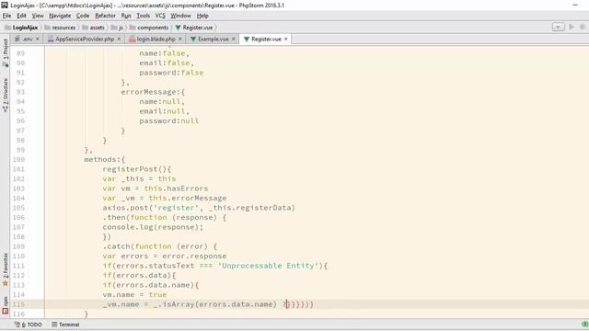Click on 'console.log(response);' line
This screenshot has height=331, width=589.
pos(153,227)
